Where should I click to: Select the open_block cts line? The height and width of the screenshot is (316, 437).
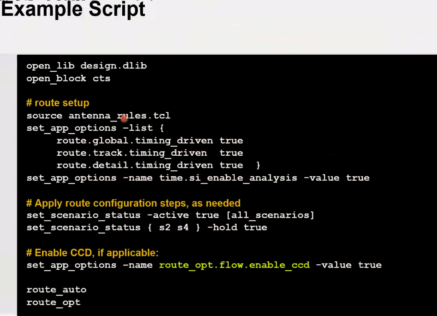point(68,78)
